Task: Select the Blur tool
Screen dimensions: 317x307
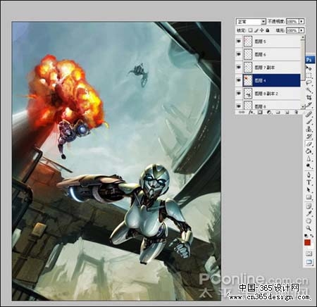Action: coord(309,159)
